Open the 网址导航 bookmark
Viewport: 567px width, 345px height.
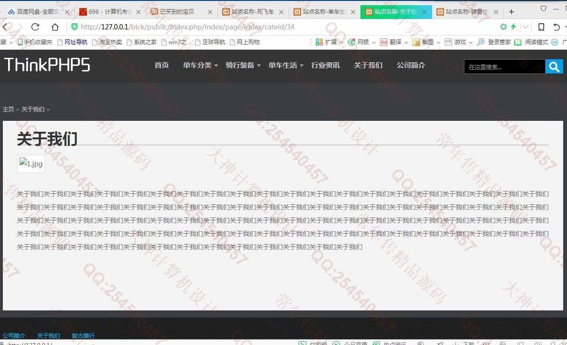[x=72, y=42]
